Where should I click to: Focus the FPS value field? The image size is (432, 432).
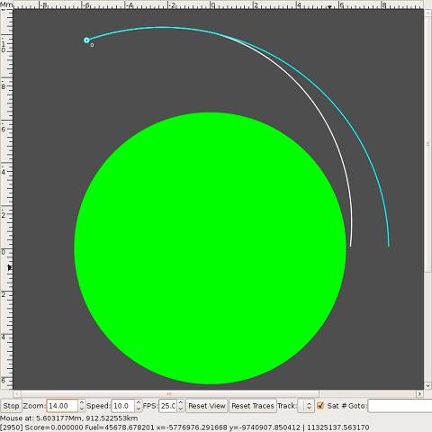167,406
